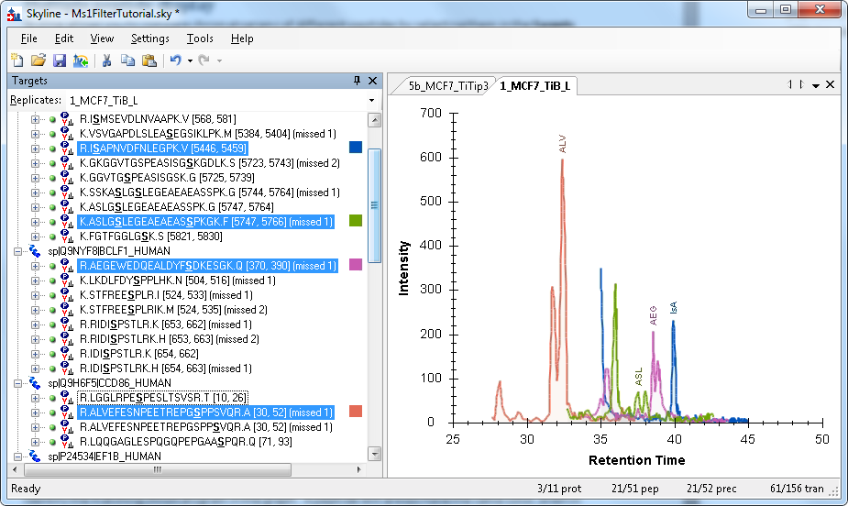The width and height of the screenshot is (848, 506).
Task: Expand the R.LGGLRPESPESLTSVSR.T peptide node
Action: [36, 397]
